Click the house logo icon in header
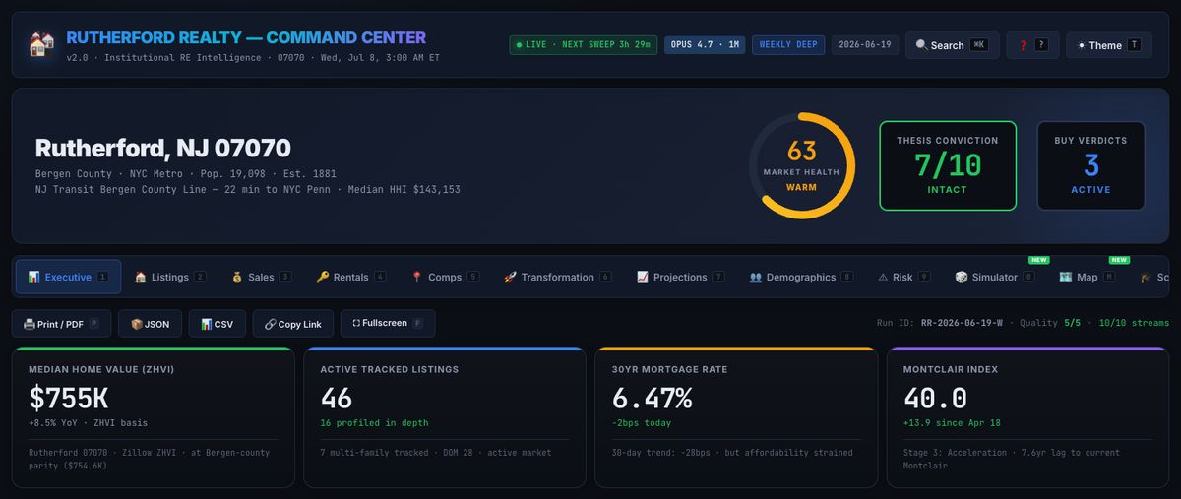The height and width of the screenshot is (499, 1181). coord(41,44)
